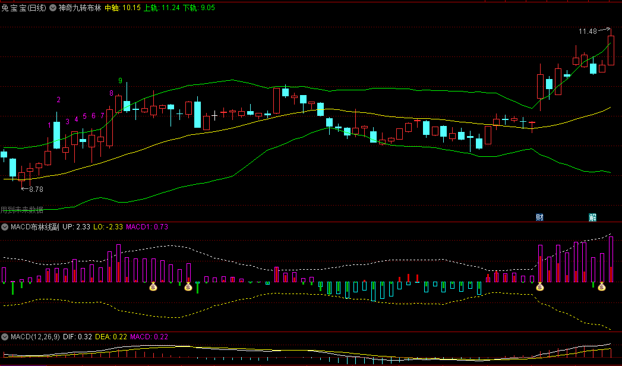The height and width of the screenshot is (366, 622).
Task: Expand the MACD布林线副 indicator dropdown arrow
Action: [5, 227]
